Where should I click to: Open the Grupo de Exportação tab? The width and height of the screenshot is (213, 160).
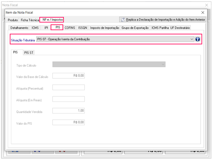pyautogui.click(x=135, y=28)
